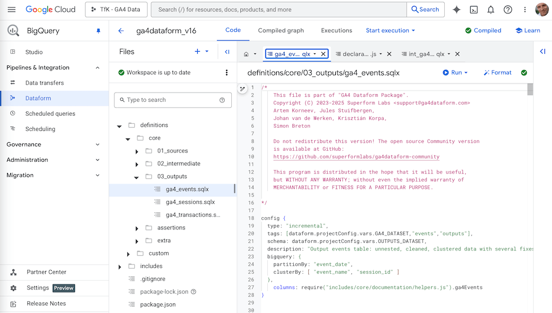Expand the custom folder
The width and height of the screenshot is (552, 313).
point(128,254)
